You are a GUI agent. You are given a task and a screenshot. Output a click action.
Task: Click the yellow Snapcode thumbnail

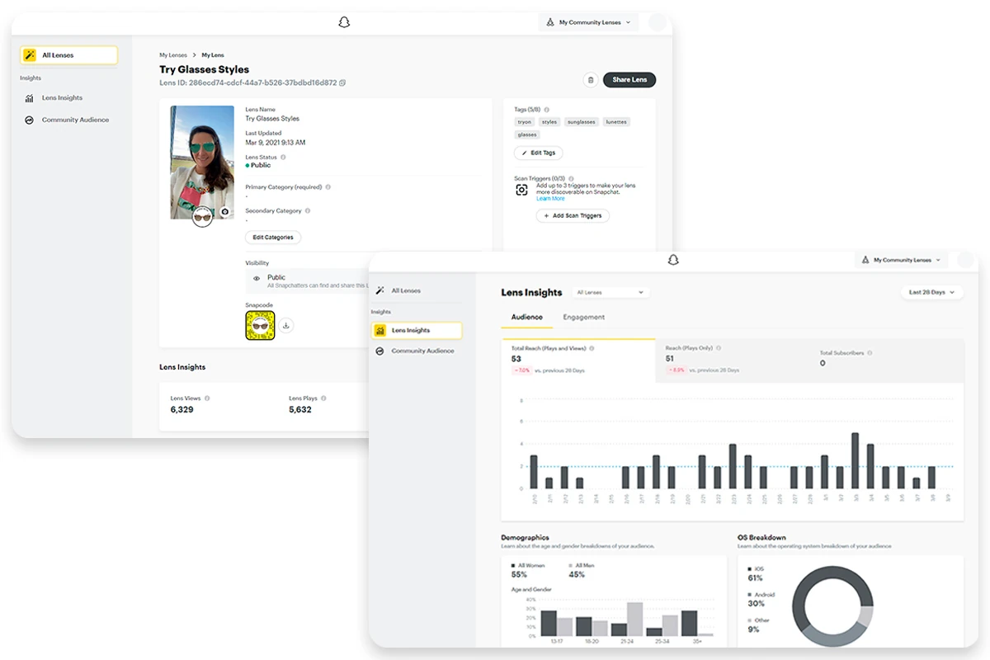tap(260, 326)
